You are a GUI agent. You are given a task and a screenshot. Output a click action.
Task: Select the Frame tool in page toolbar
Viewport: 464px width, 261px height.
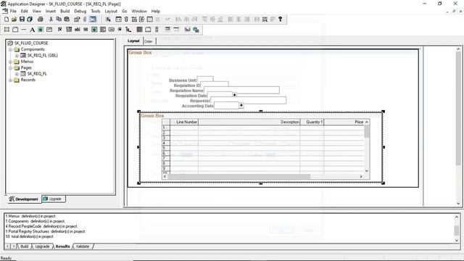tap(7, 30)
